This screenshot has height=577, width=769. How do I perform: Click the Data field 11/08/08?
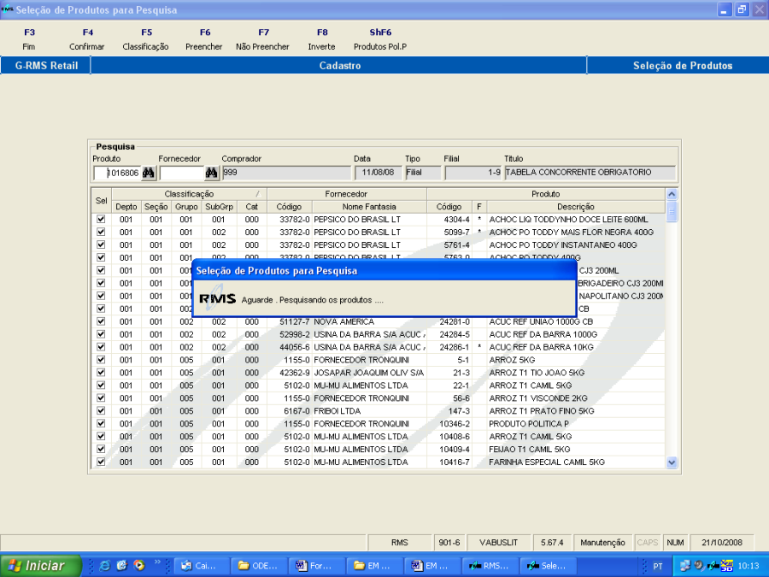[x=379, y=173]
